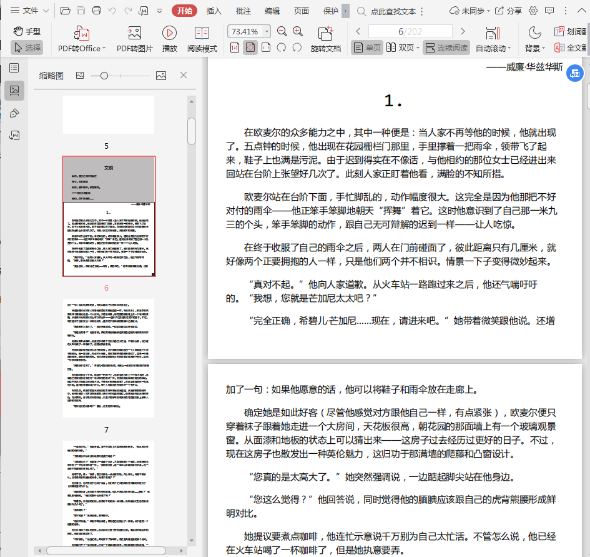Open the 未同步 cloud sync dropdown
Screen dimensions: 590x557
point(470,11)
